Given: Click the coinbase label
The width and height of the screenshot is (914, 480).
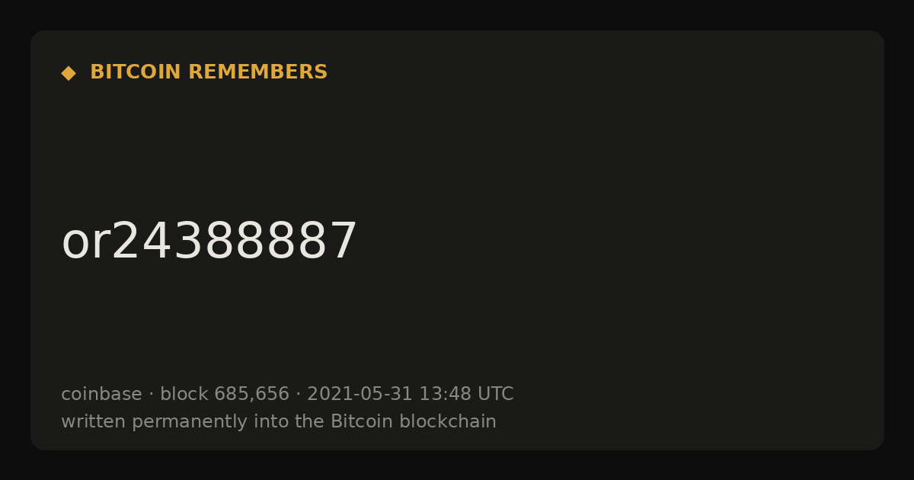Looking at the screenshot, I should coord(101,394).
